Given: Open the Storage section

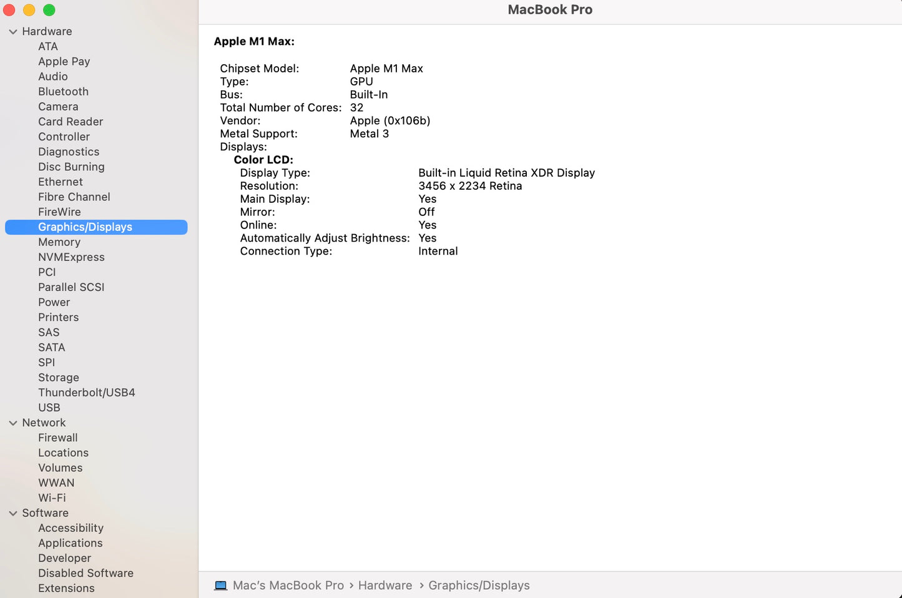Looking at the screenshot, I should (59, 378).
